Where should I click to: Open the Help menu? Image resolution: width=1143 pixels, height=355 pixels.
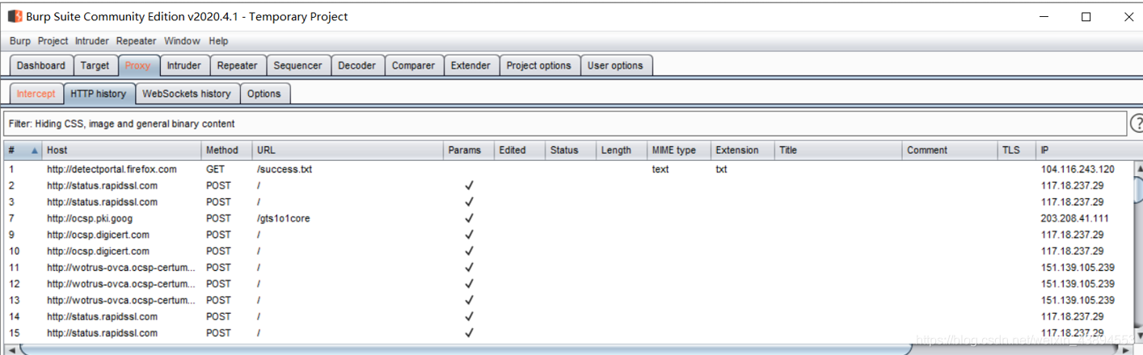(218, 41)
